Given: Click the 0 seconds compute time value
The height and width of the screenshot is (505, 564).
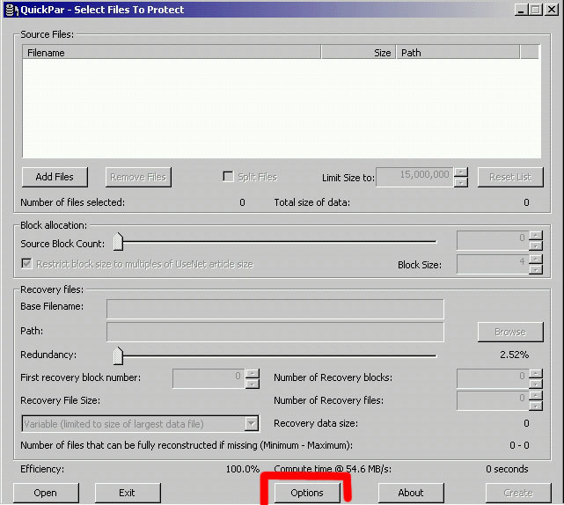Looking at the screenshot, I should tap(507, 469).
